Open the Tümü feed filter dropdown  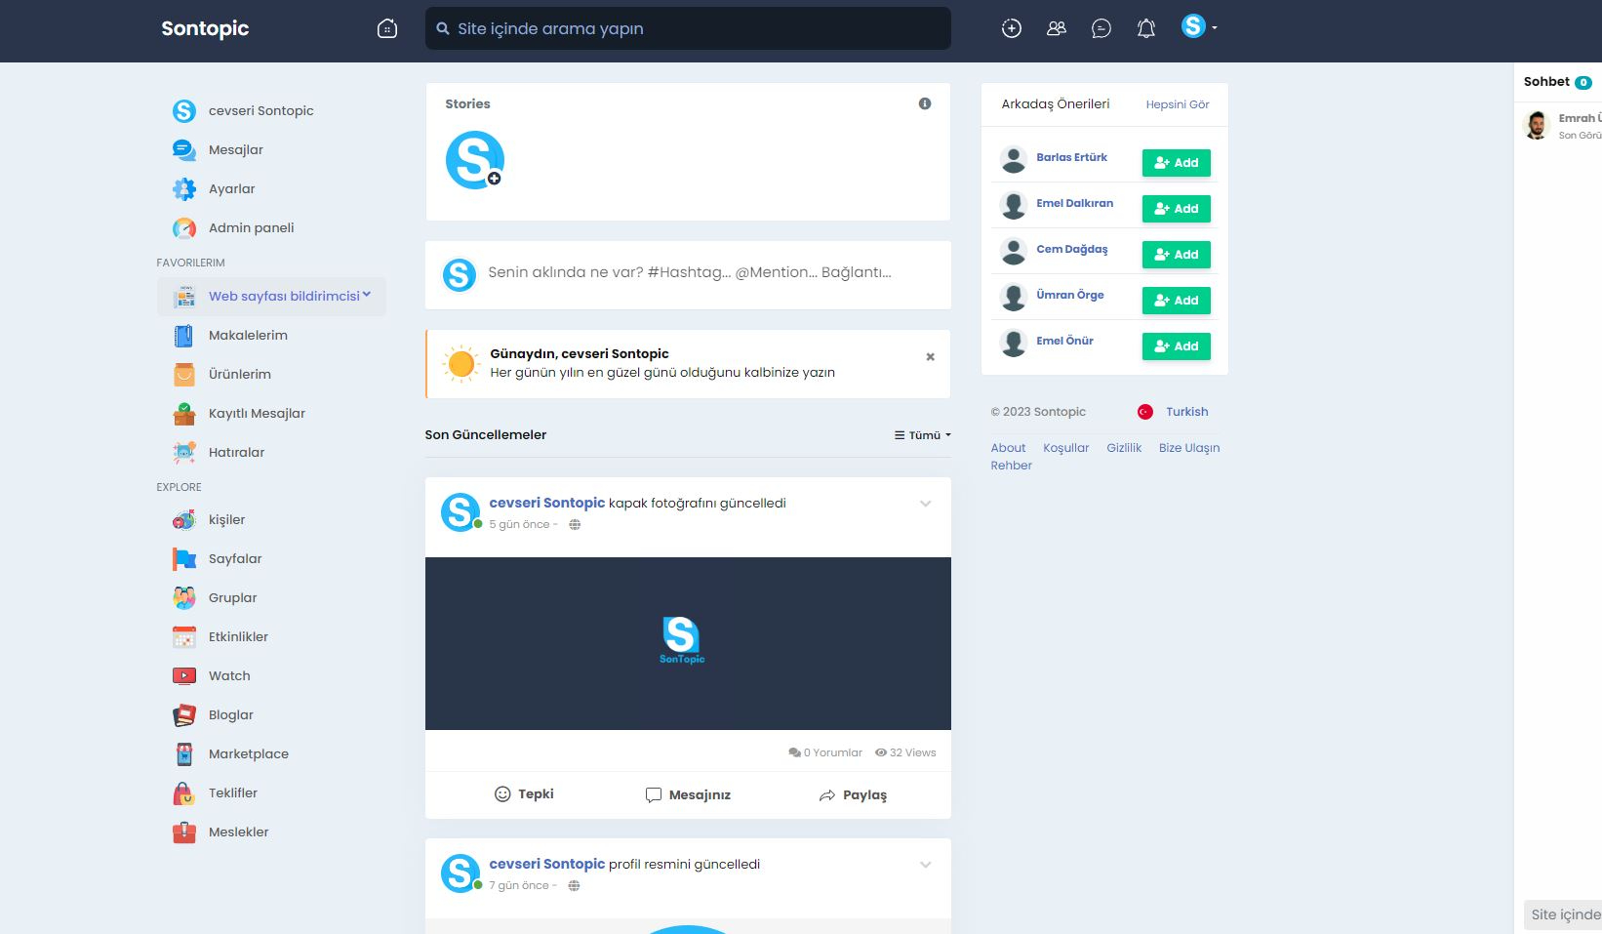(x=923, y=435)
